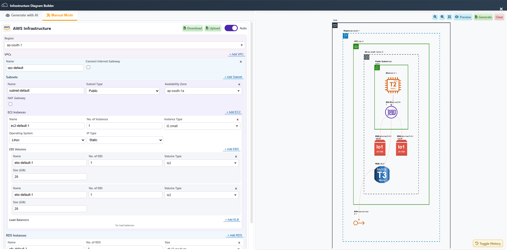Screen dimensions: 507x250
Task: Click the Toggle History button
Action: pyautogui.click(x=488, y=243)
